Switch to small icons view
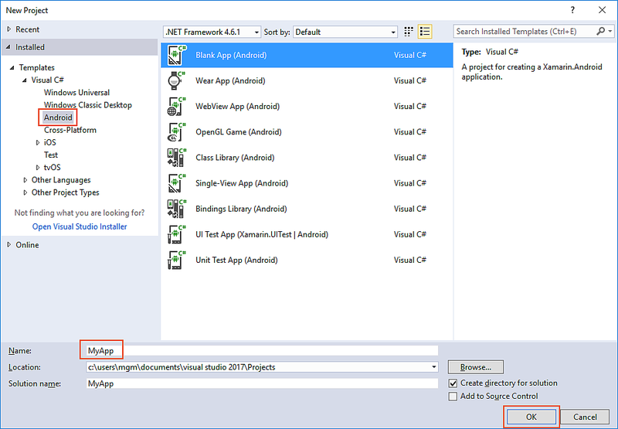The image size is (618, 429). pos(409,32)
